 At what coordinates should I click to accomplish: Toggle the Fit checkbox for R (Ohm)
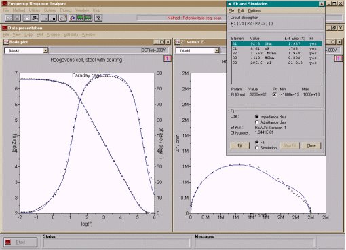click(274, 94)
